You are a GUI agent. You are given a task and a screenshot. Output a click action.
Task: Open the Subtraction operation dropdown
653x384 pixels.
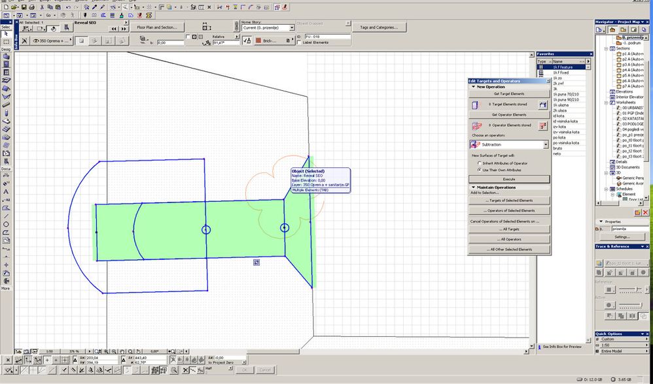pos(546,144)
